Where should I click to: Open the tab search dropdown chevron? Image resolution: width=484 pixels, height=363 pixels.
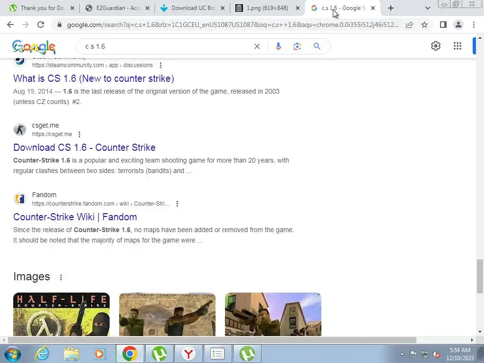427,9
